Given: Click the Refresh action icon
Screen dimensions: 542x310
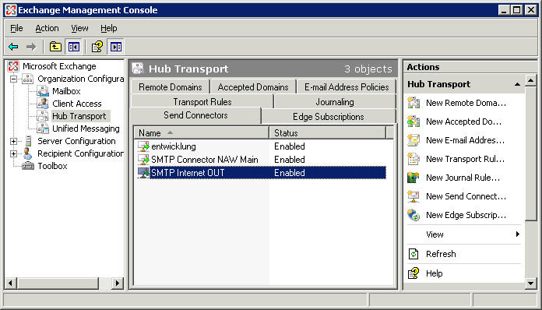Looking at the screenshot, I should click(414, 254).
